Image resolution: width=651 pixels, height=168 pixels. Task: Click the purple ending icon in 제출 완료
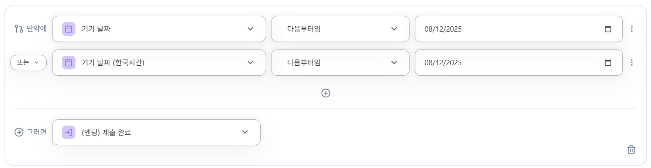[68, 132]
